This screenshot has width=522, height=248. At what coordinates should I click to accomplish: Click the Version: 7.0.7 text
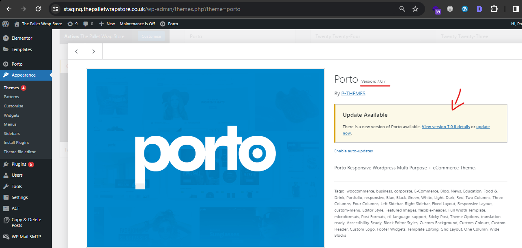pyautogui.click(x=374, y=81)
